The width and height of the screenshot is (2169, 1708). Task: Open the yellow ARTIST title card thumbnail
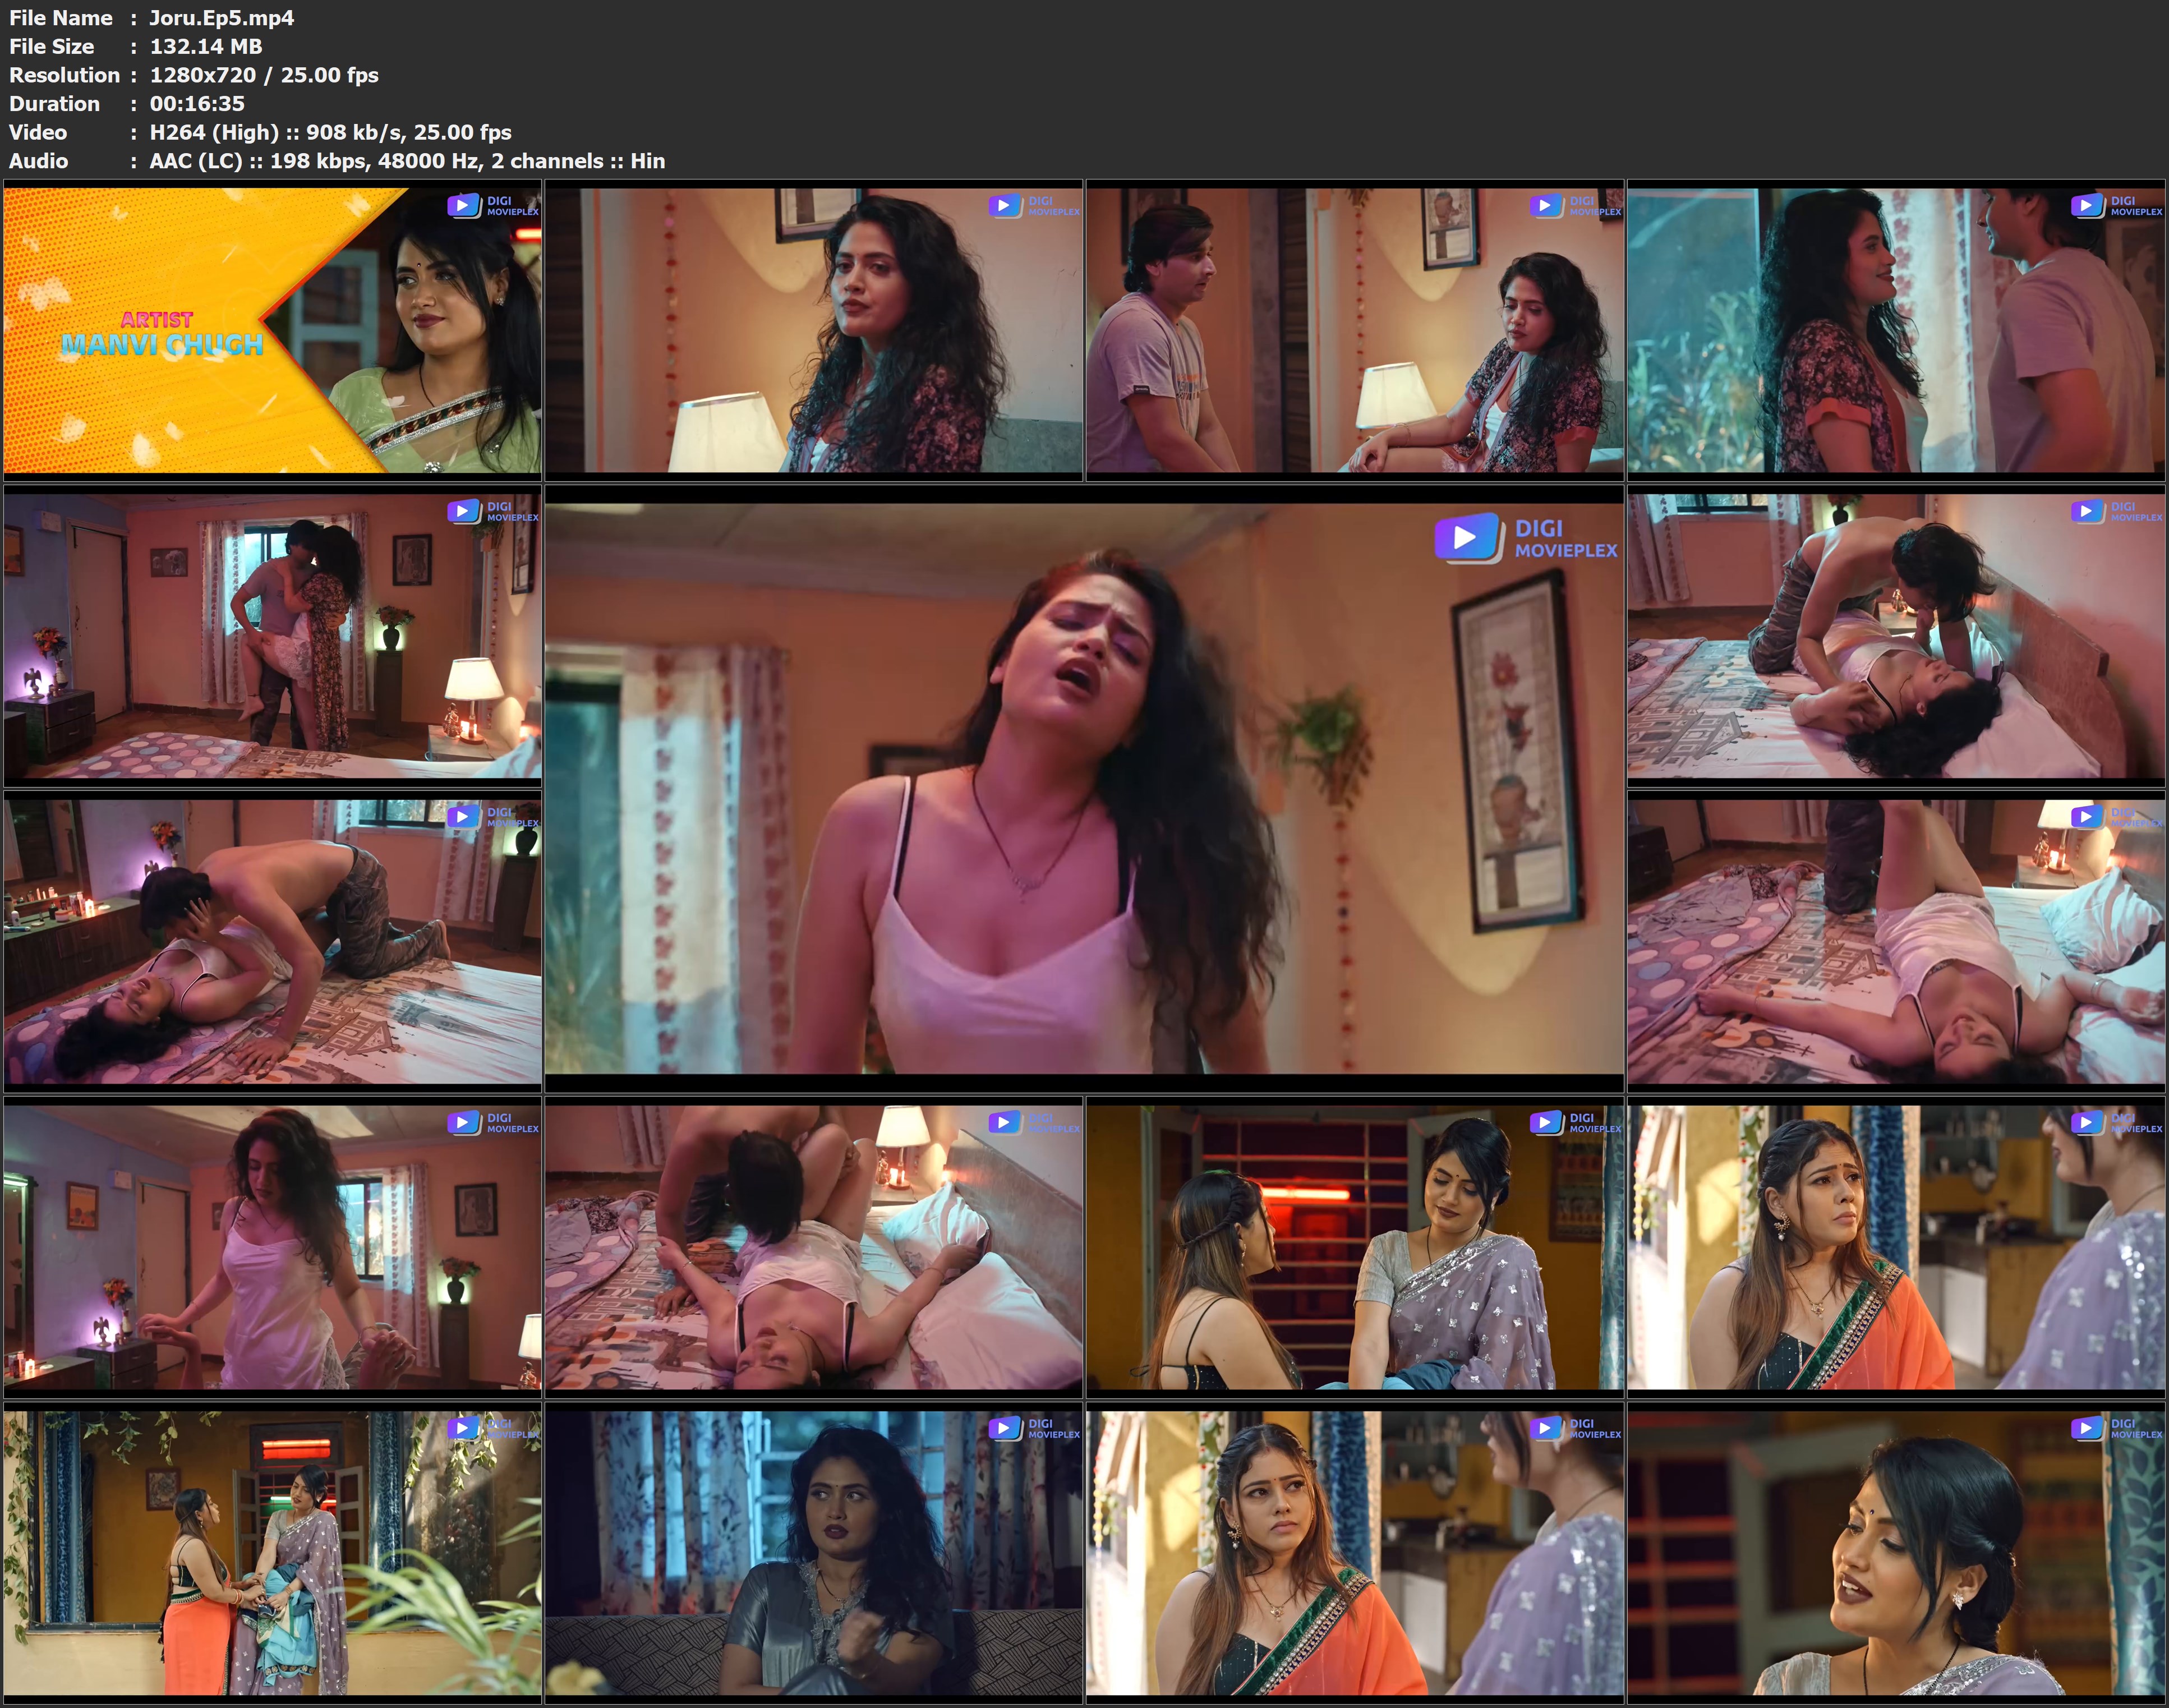click(x=272, y=330)
